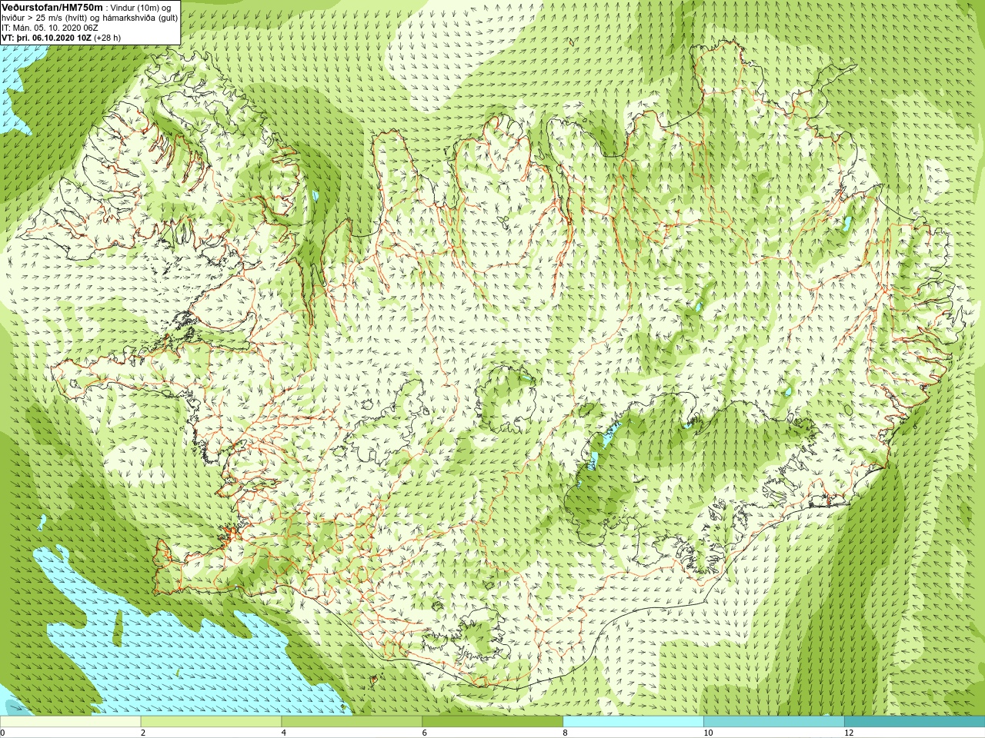Click the legend label '12'
Image resolution: width=985 pixels, height=738 pixels.
[849, 733]
